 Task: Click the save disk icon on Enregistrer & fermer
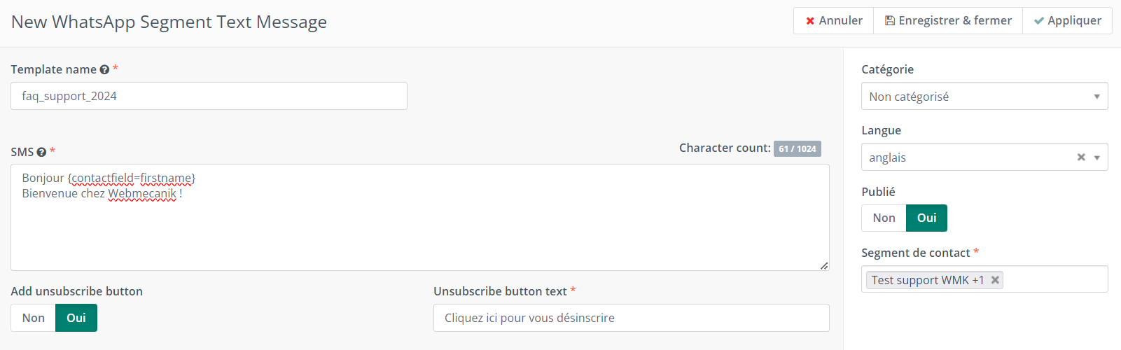(890, 21)
